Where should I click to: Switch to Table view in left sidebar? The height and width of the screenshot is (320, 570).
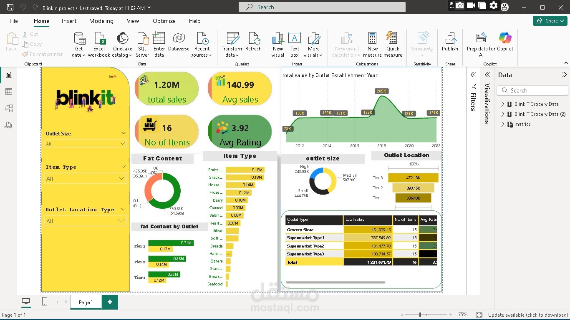click(x=9, y=92)
